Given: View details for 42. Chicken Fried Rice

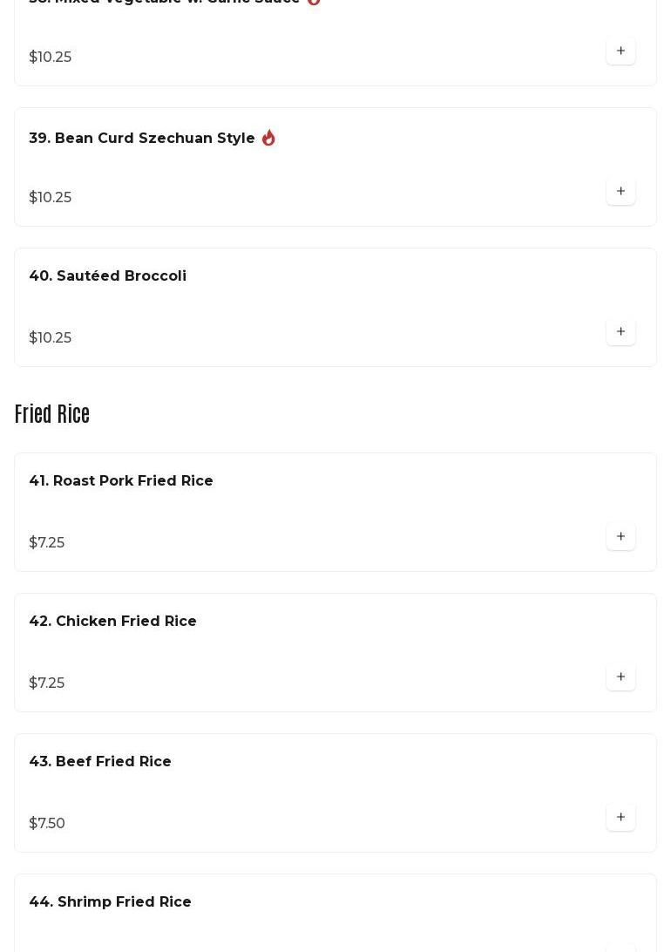Looking at the screenshot, I should point(112,621).
